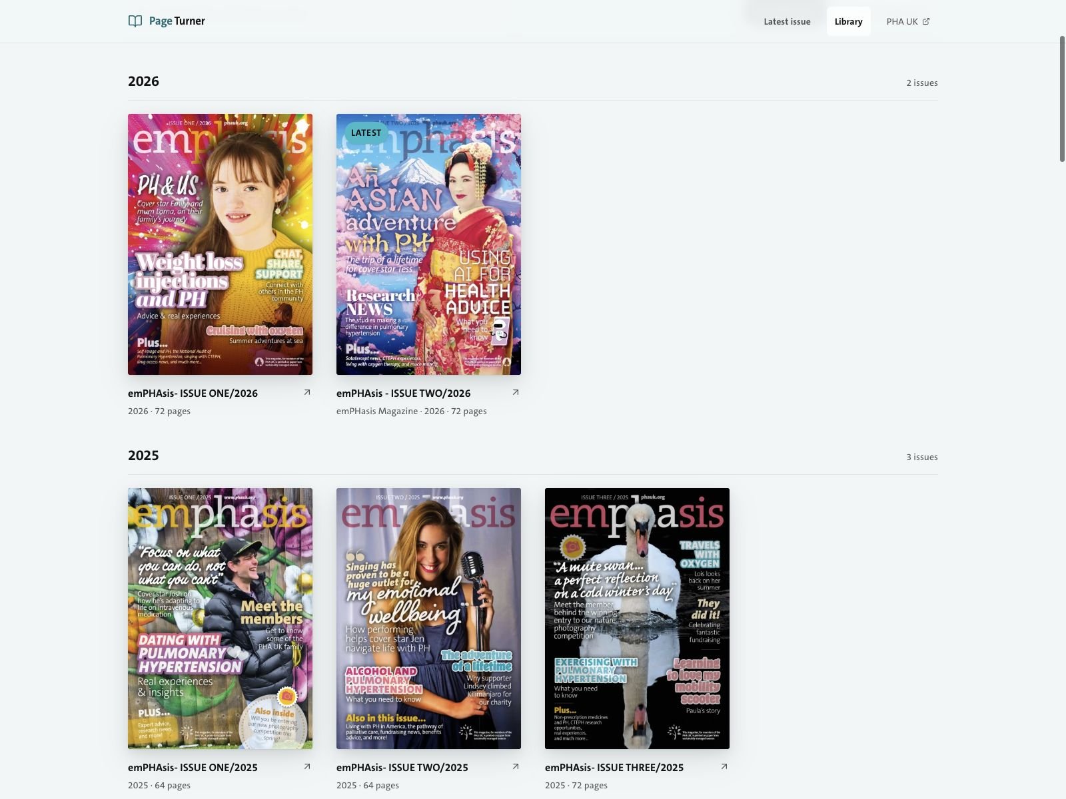Open the emPHAsis- ISSUE ONE/2025 title link
Viewport: 1066px width, 799px height.
tap(193, 768)
